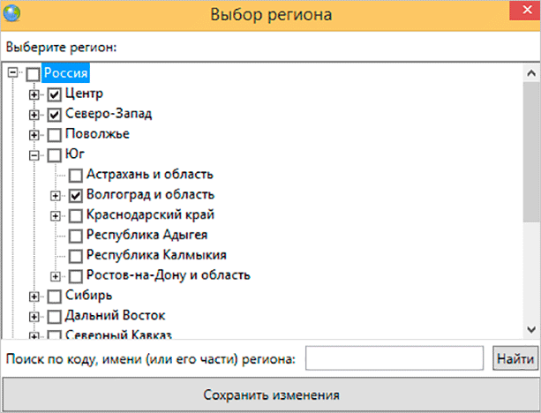
Task: Uncheck the Центр checkbox
Action: (55, 94)
